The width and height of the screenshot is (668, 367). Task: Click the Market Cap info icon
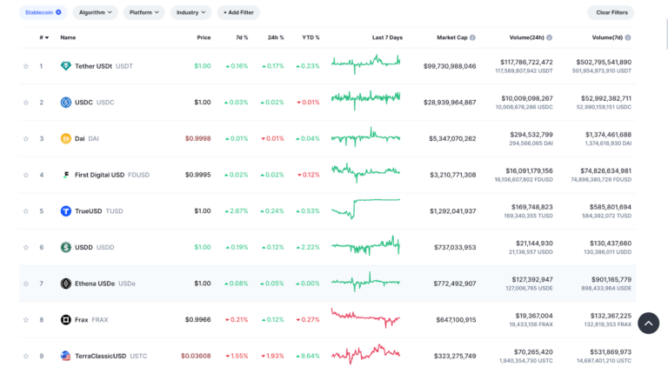point(472,37)
